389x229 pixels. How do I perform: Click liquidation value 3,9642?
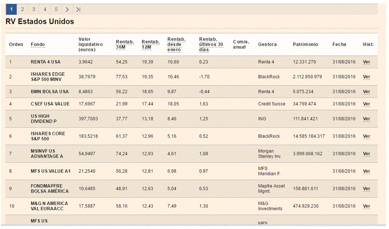pyautogui.click(x=86, y=62)
